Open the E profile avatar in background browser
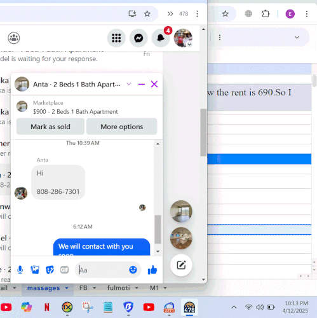Screen dimensions: 317x318 point(290,14)
